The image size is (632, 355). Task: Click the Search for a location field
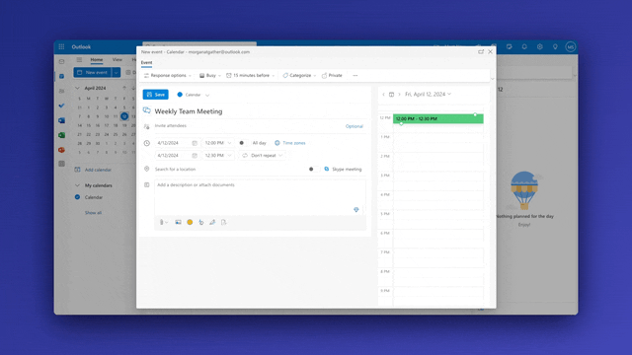[229, 169]
